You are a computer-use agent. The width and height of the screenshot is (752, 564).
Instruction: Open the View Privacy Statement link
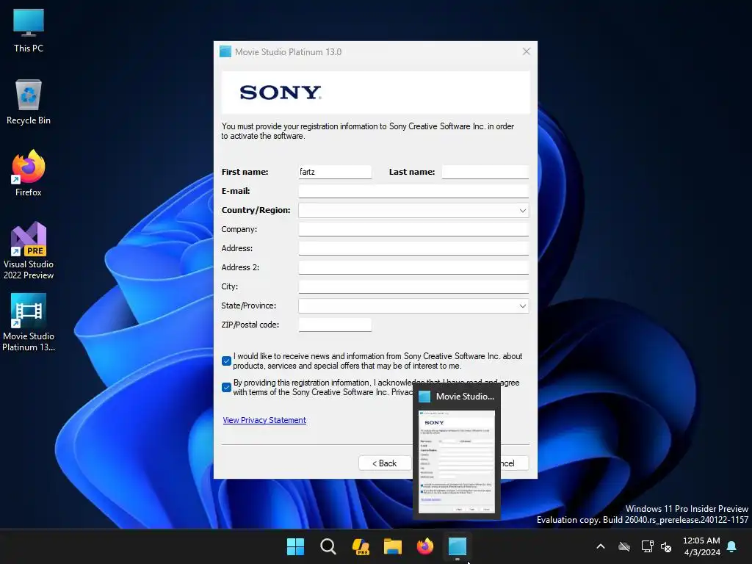coord(264,420)
